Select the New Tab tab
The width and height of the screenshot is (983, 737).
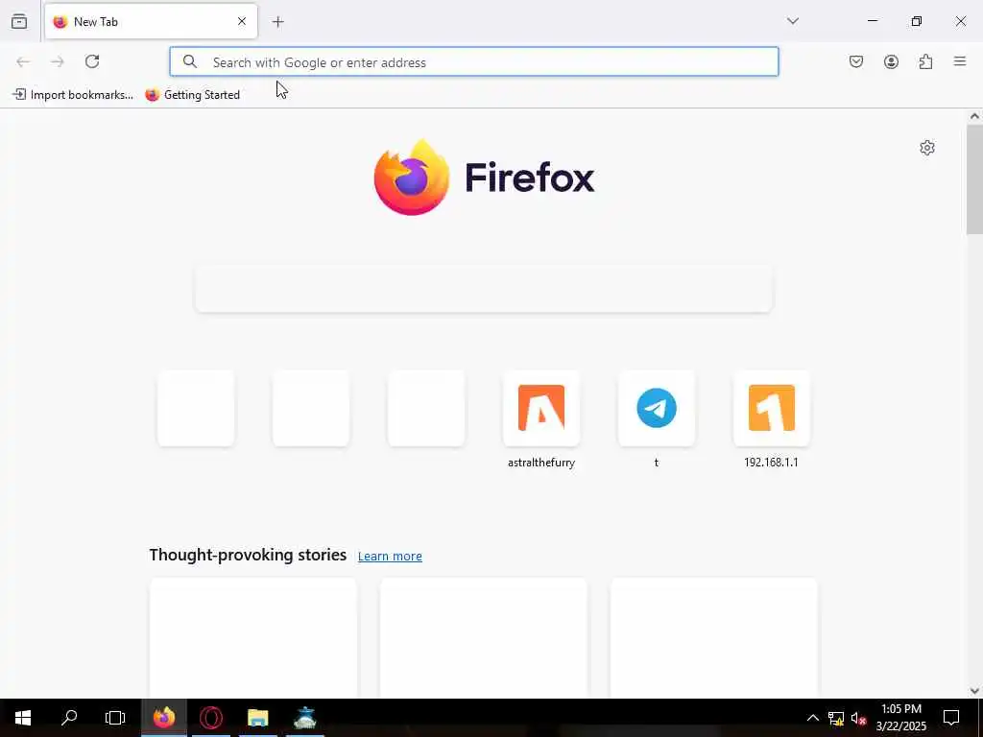click(x=151, y=21)
